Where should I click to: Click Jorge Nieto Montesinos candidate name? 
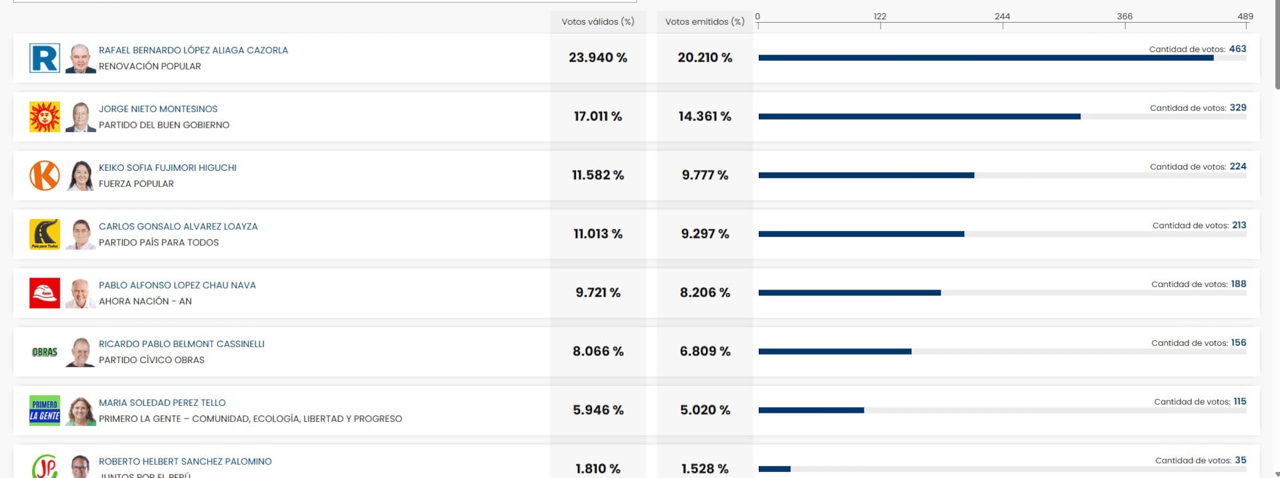[158, 109]
